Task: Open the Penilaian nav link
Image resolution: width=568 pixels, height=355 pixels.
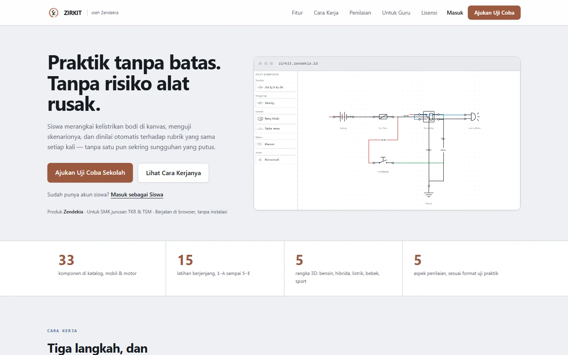Action: tap(360, 13)
